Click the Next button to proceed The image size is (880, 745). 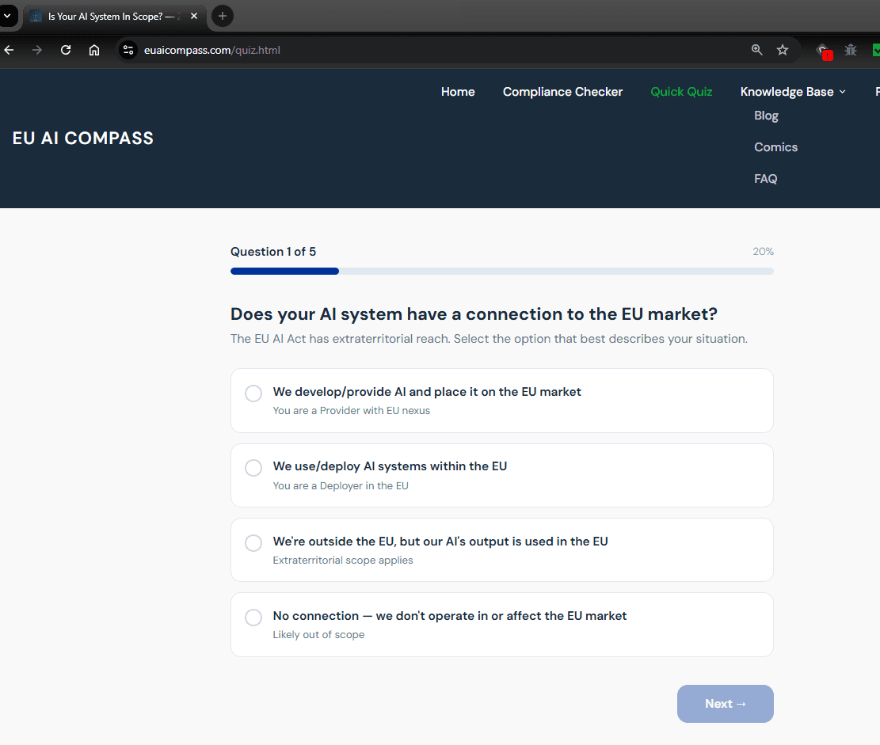[725, 703]
